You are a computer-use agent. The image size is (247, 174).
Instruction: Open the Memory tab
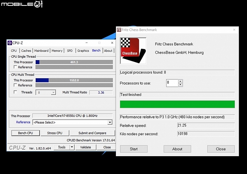point(57,50)
